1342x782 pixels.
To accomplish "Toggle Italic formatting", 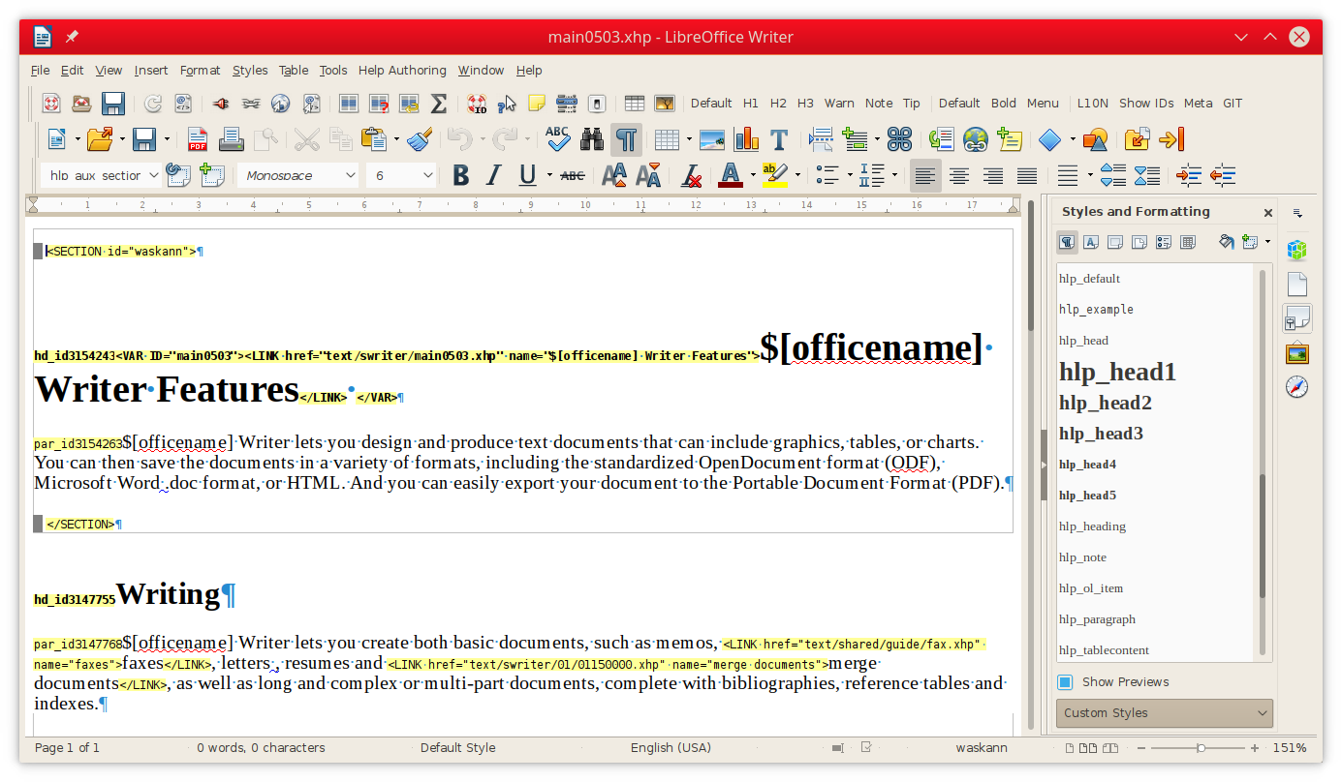I will point(494,175).
